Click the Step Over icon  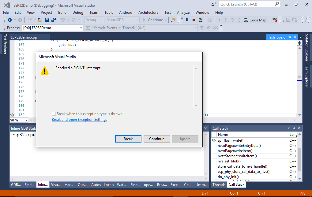(x=232, y=20)
